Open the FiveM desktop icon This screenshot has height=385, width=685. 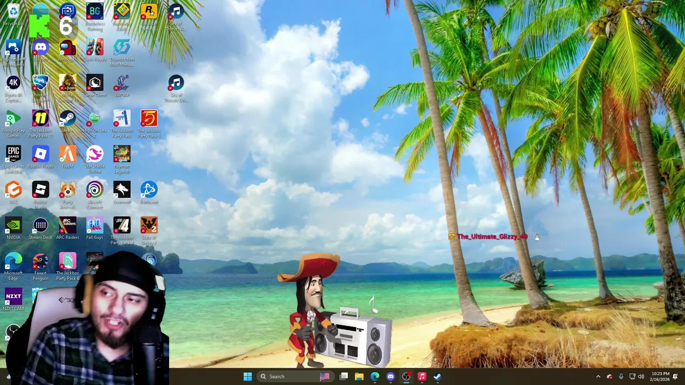coord(67,158)
